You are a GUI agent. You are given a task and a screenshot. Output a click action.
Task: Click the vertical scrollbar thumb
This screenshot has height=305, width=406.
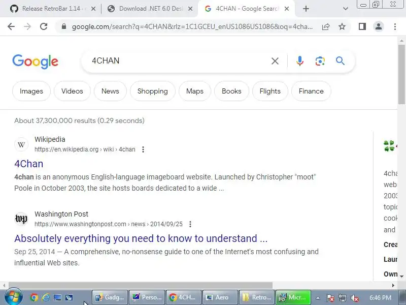tap(401, 74)
